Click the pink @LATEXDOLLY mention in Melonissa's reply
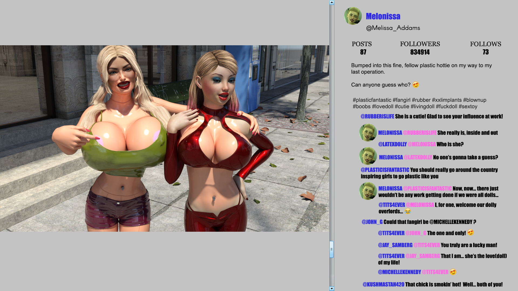Viewport: 518px width, 291px height. tap(418, 157)
